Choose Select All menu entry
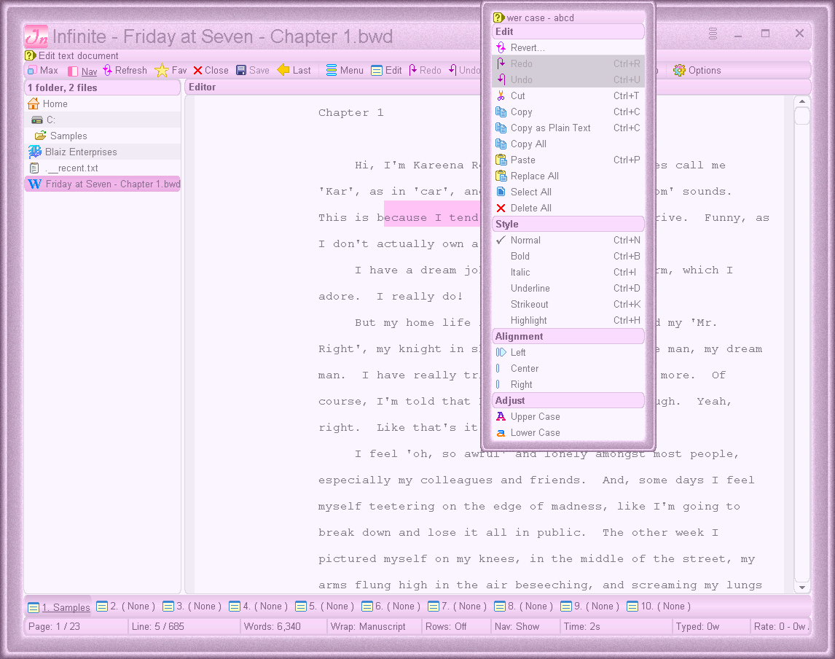Screen dimensions: 835x659 (x=568, y=192)
